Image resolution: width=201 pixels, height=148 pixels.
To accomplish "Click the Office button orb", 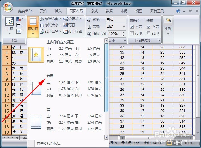I will (8, 7).
